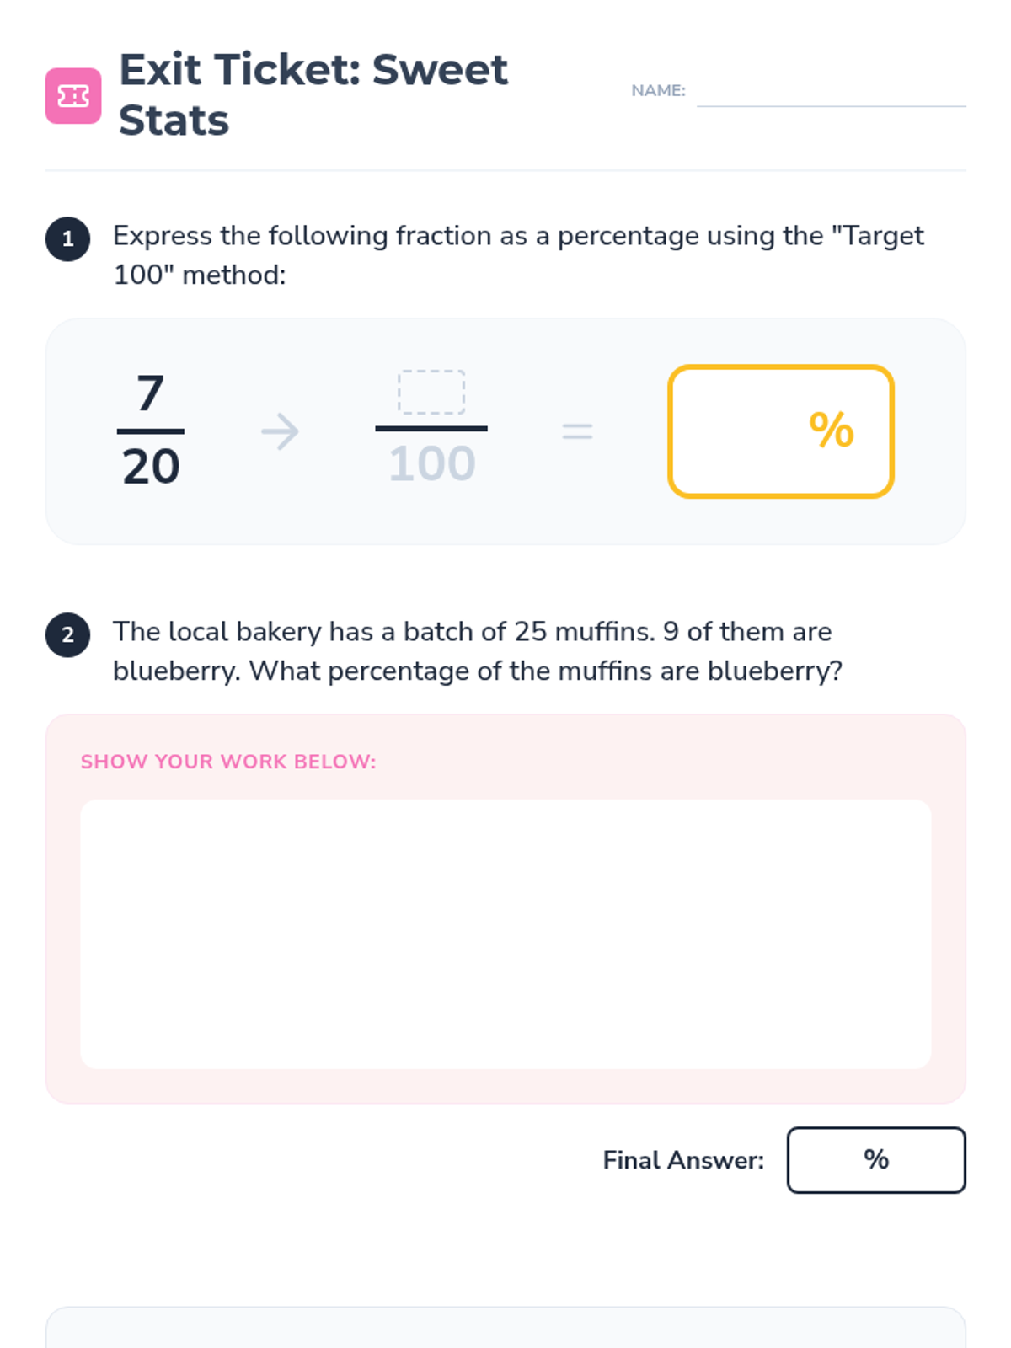The height and width of the screenshot is (1348, 1011).
Task: Click the pink ticket icon
Action: pyautogui.click(x=73, y=96)
